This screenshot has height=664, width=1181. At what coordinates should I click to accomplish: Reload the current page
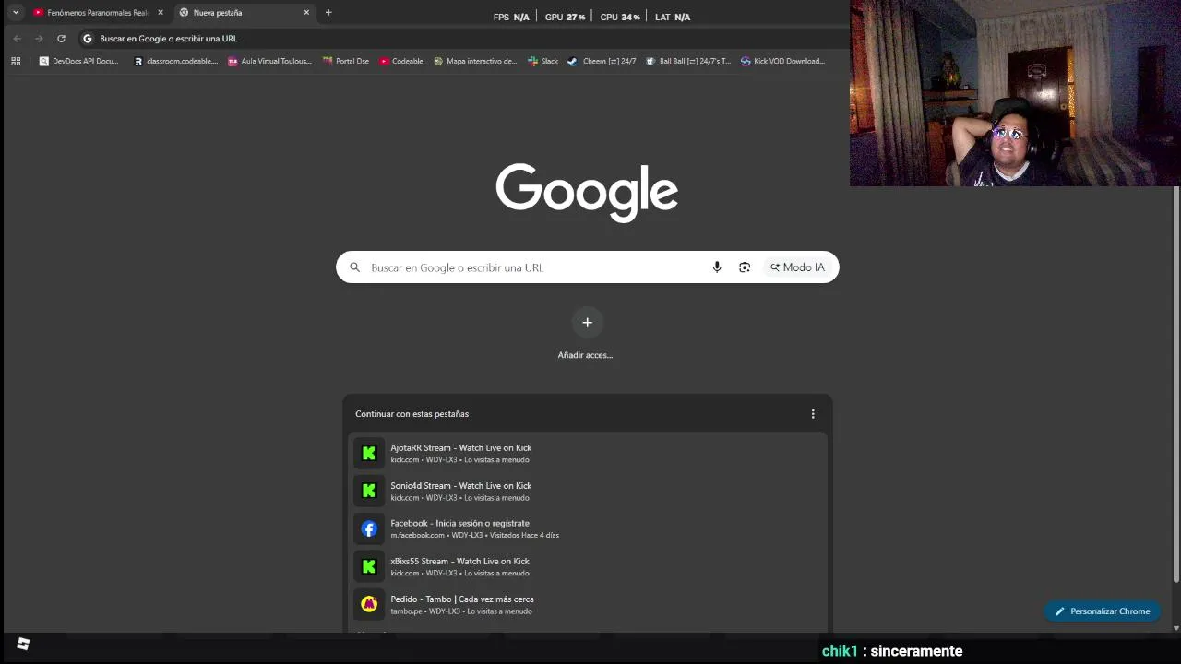(x=61, y=39)
